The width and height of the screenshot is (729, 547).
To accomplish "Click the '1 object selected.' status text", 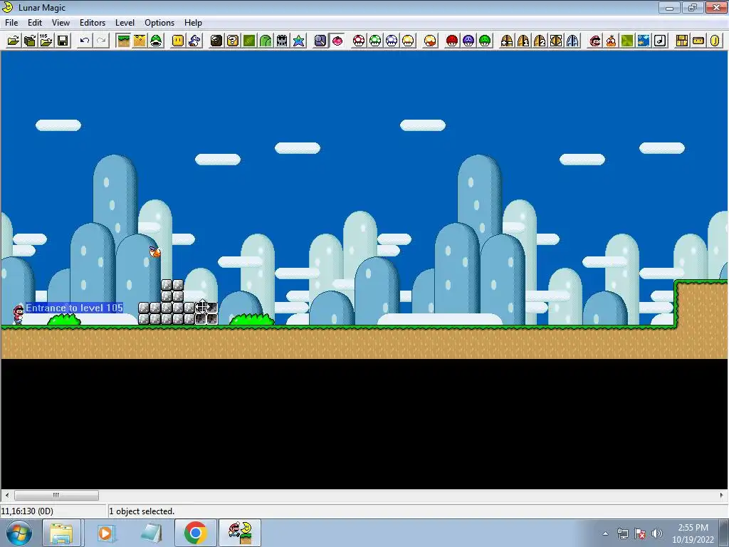I will [142, 511].
